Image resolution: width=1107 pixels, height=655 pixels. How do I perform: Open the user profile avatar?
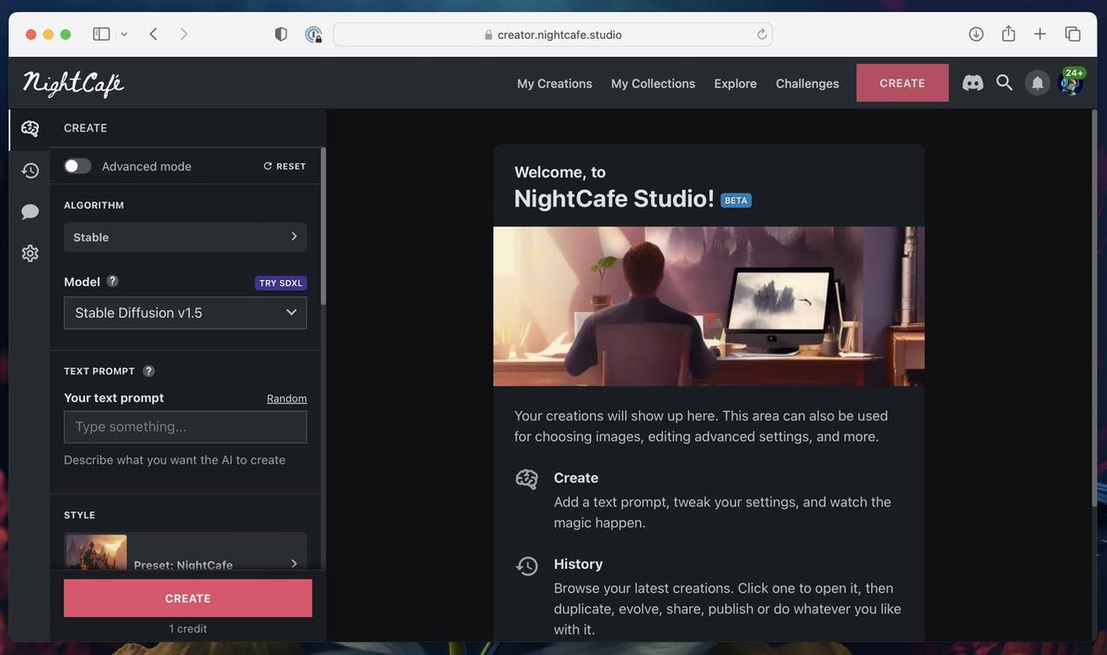coord(1070,84)
